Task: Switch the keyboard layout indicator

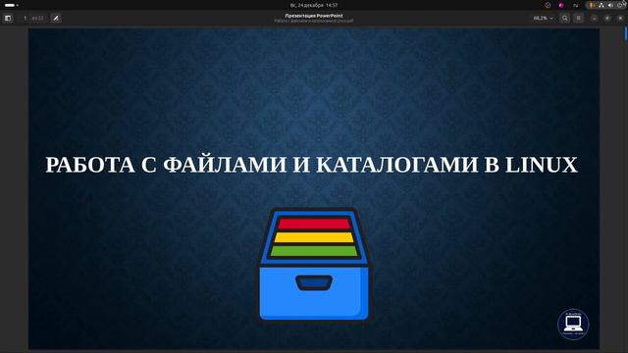Action: [576, 5]
